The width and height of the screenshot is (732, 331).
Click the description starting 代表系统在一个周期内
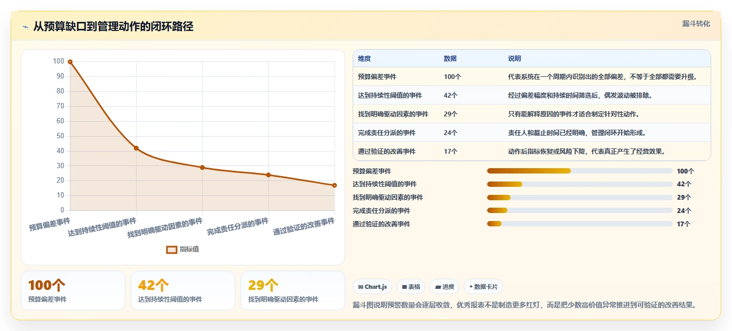pos(603,77)
